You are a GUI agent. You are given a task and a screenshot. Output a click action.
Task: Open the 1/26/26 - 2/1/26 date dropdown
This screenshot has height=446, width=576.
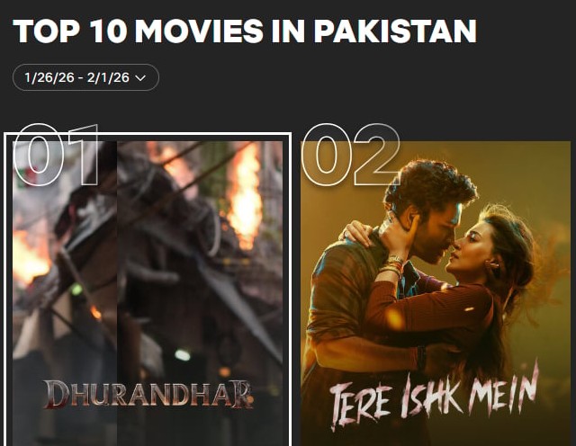[x=85, y=77]
